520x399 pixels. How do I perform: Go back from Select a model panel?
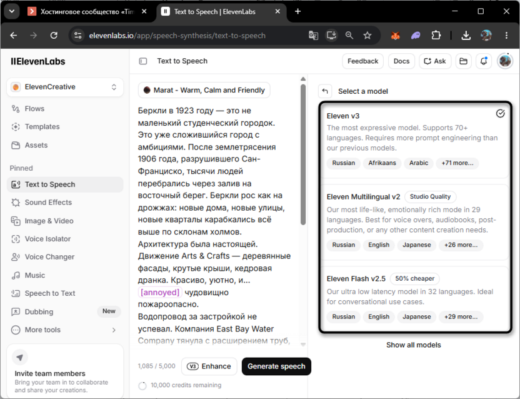pos(325,91)
